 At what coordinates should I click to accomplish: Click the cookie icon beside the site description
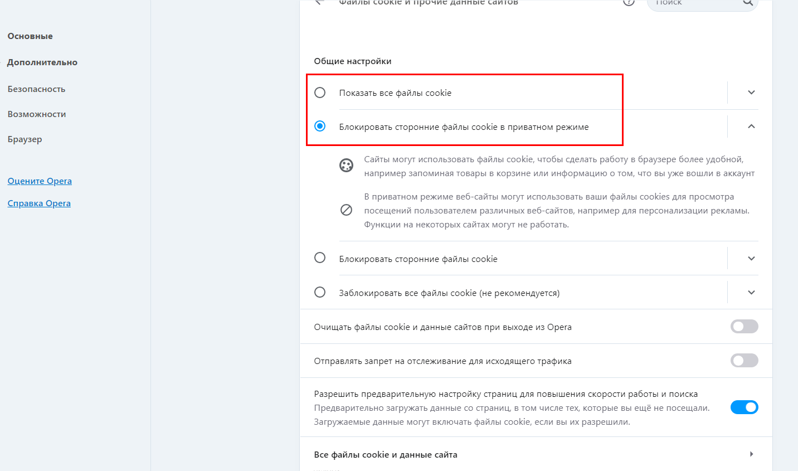click(x=346, y=166)
